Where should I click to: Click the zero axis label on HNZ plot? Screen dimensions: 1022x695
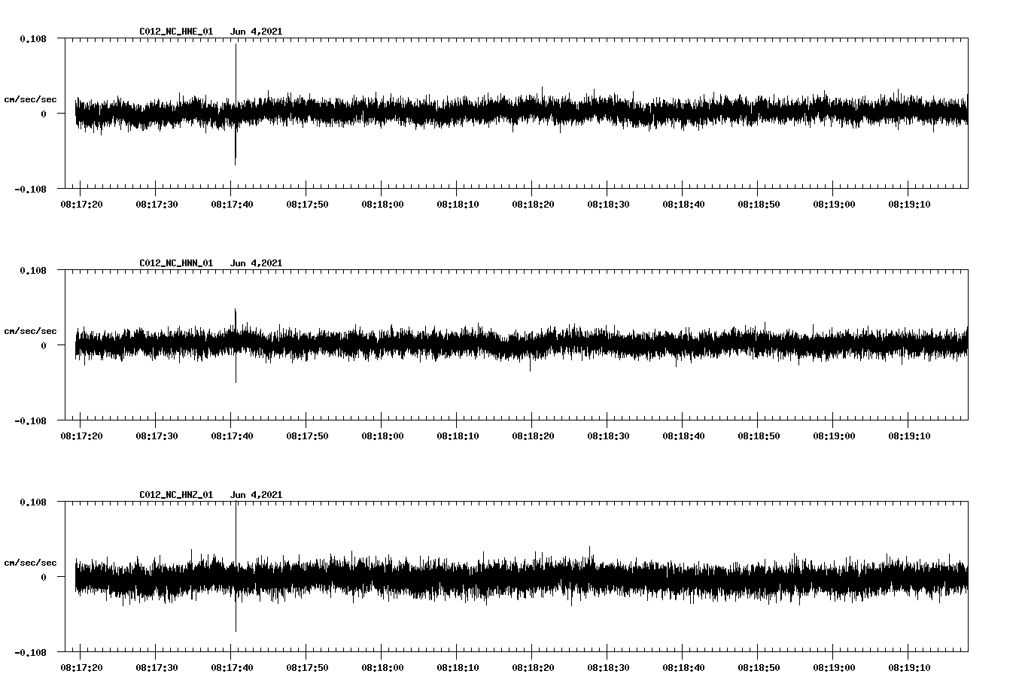[44, 577]
